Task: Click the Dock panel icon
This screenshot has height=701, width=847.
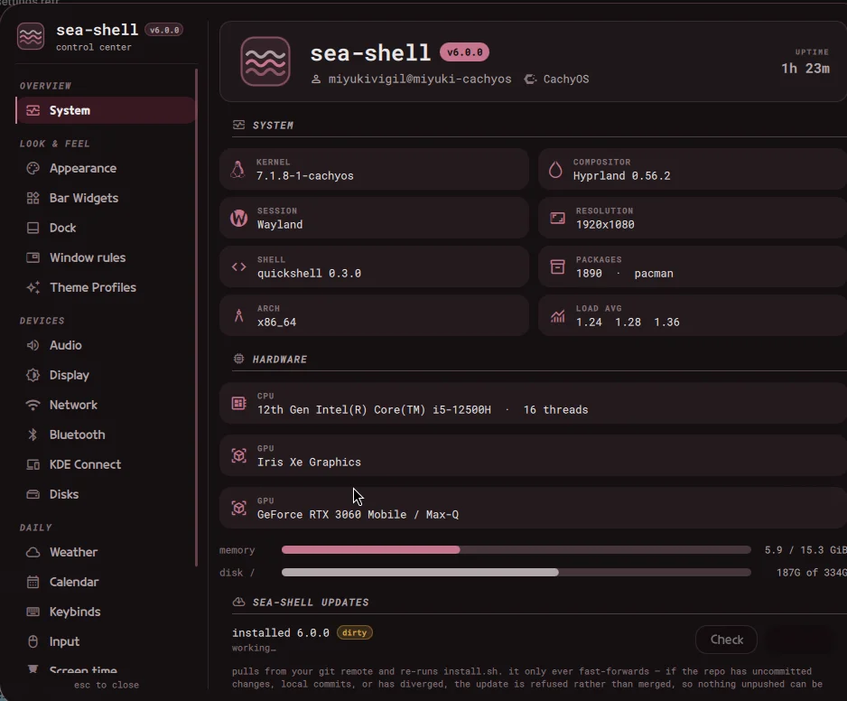Action: (33, 228)
